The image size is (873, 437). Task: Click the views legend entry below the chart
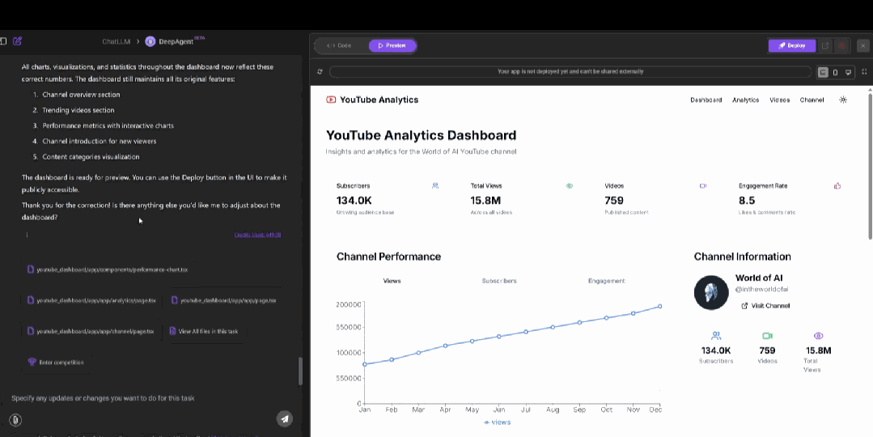click(x=498, y=422)
